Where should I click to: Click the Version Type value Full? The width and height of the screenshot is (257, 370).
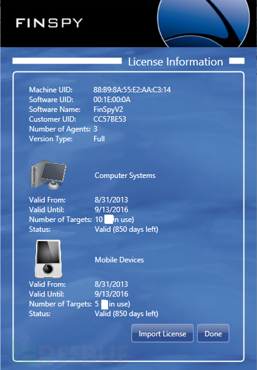[99, 139]
